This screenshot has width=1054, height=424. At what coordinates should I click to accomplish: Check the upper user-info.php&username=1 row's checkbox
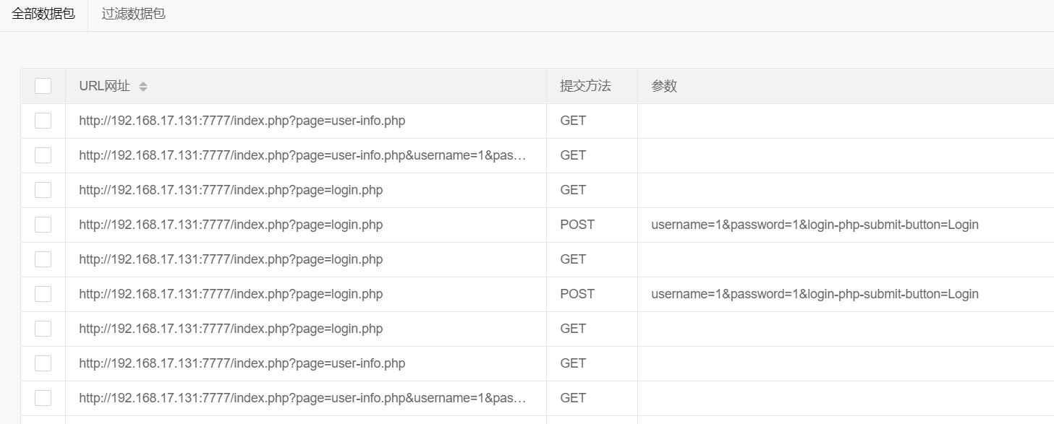[x=43, y=155]
